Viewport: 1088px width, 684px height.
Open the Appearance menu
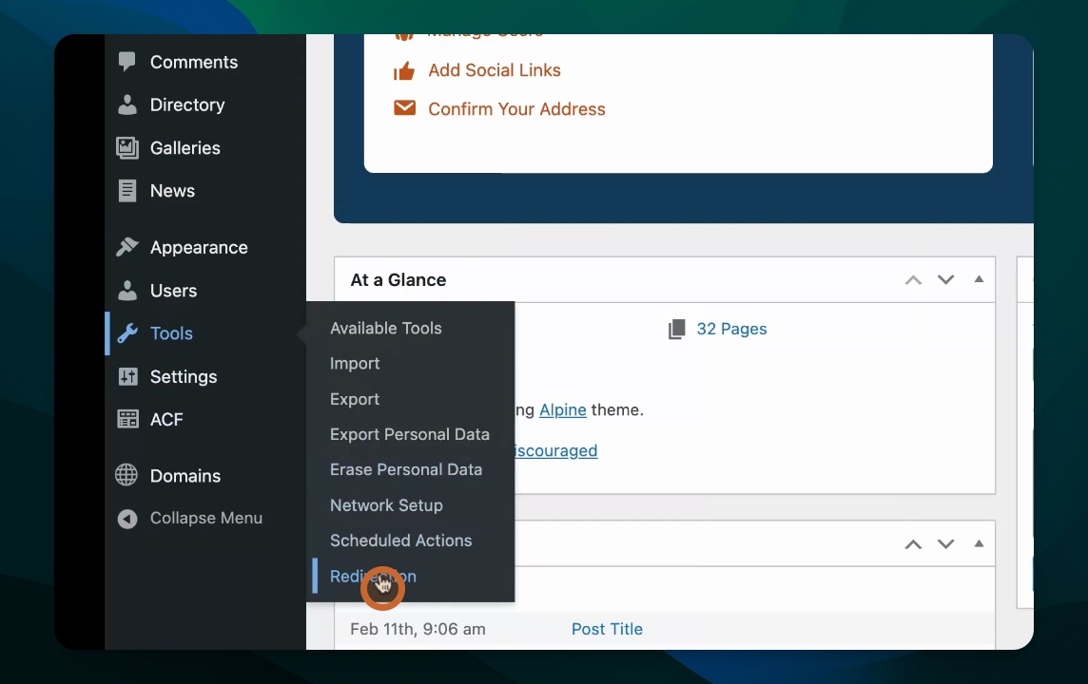(x=199, y=247)
